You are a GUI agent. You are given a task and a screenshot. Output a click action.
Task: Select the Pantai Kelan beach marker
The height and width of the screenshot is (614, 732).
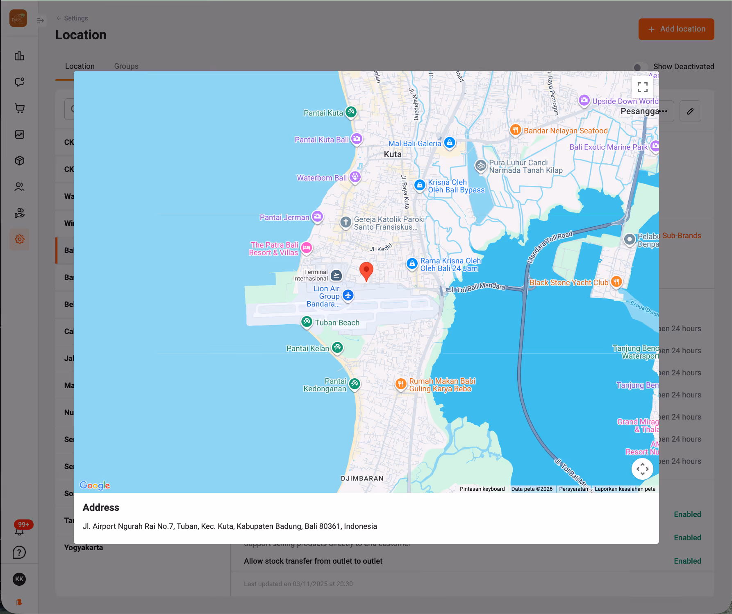[337, 348]
